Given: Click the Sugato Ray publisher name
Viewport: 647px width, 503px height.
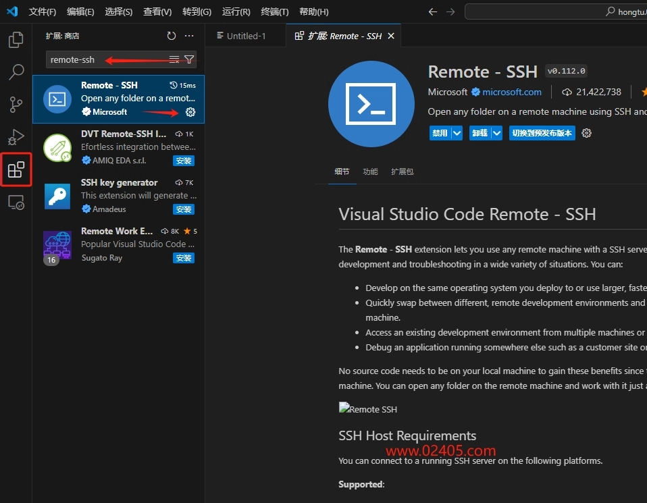Looking at the screenshot, I should coord(102,258).
